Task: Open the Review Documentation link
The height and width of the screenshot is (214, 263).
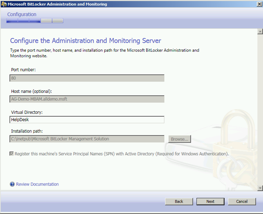Action: (x=37, y=184)
